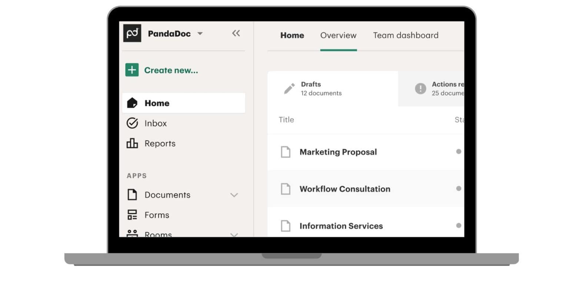This screenshot has height=284, width=569.
Task: Click the exclamation icon on Actions required tile
Action: (x=420, y=88)
